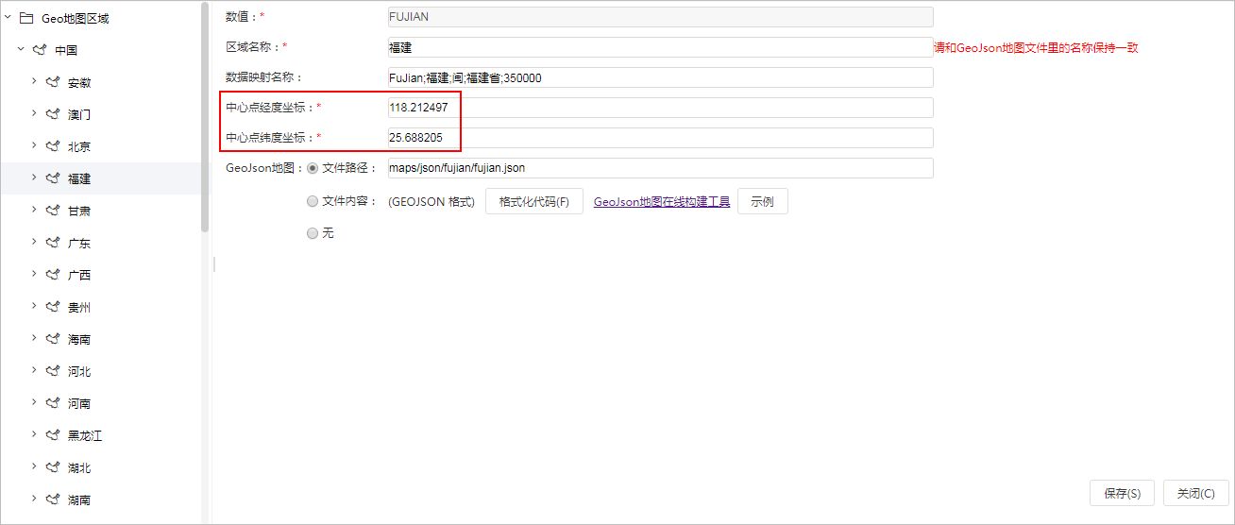Click the 中心点纬度坐标 input field
Image resolution: width=1235 pixels, height=525 pixels.
click(660, 138)
